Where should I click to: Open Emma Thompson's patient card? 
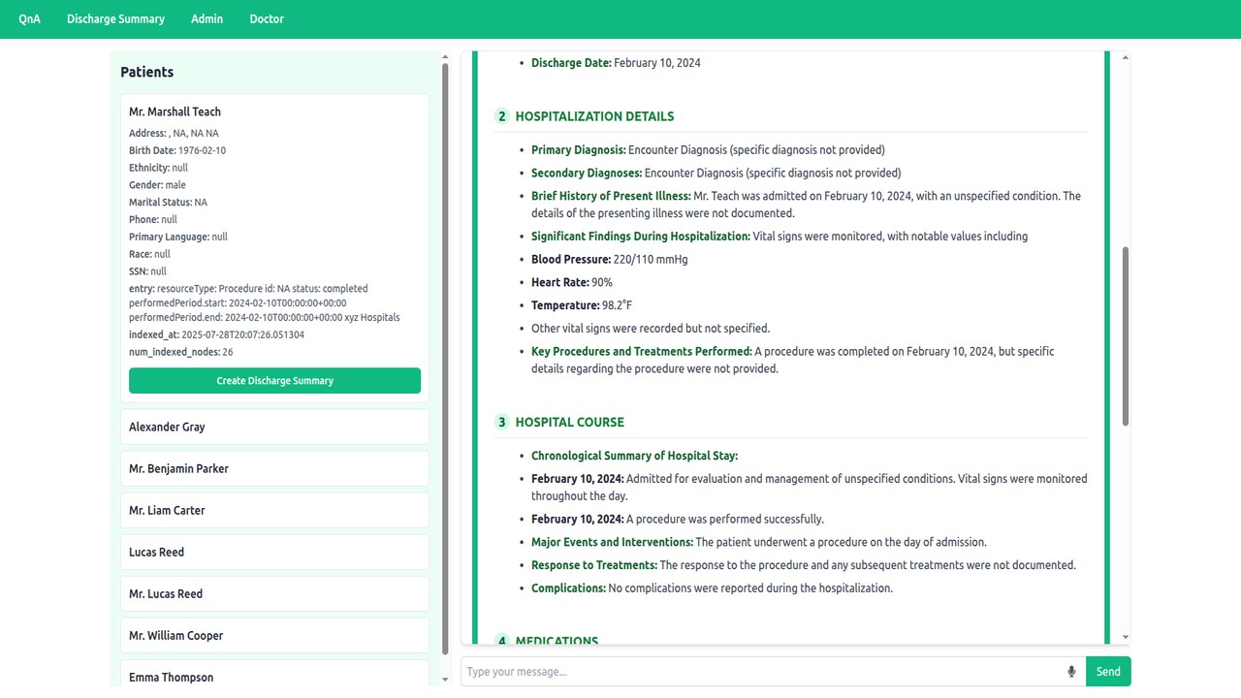(274, 675)
